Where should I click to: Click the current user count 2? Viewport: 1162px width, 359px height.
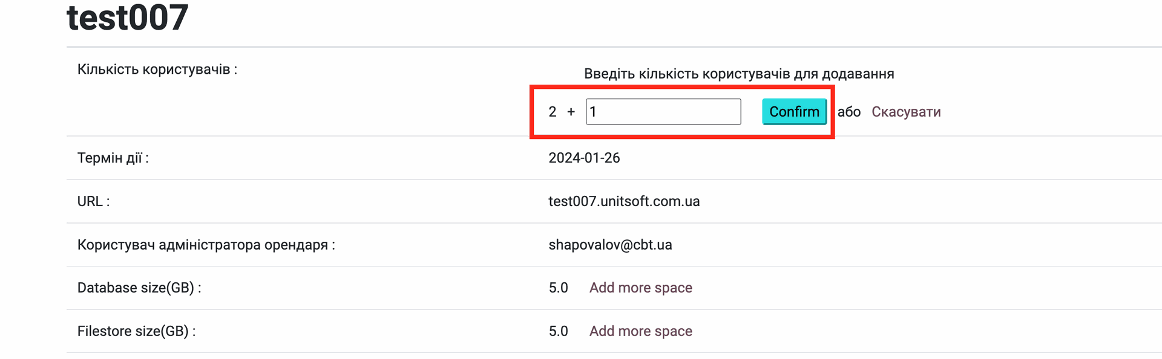point(552,112)
